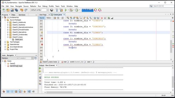Screen dimensions: 175x98
Task: Open the Run Project dropdown arrow
Action: (x=68, y=10)
